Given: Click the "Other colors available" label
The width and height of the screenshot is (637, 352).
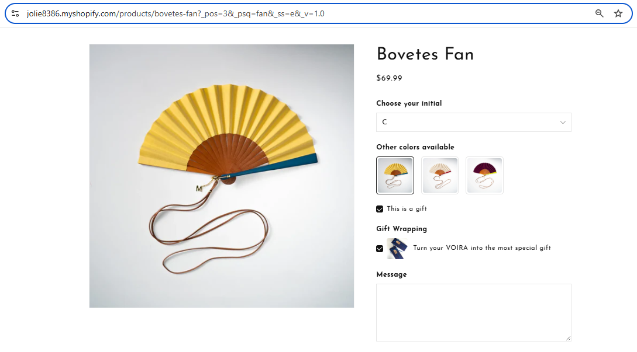Looking at the screenshot, I should click(x=415, y=147).
